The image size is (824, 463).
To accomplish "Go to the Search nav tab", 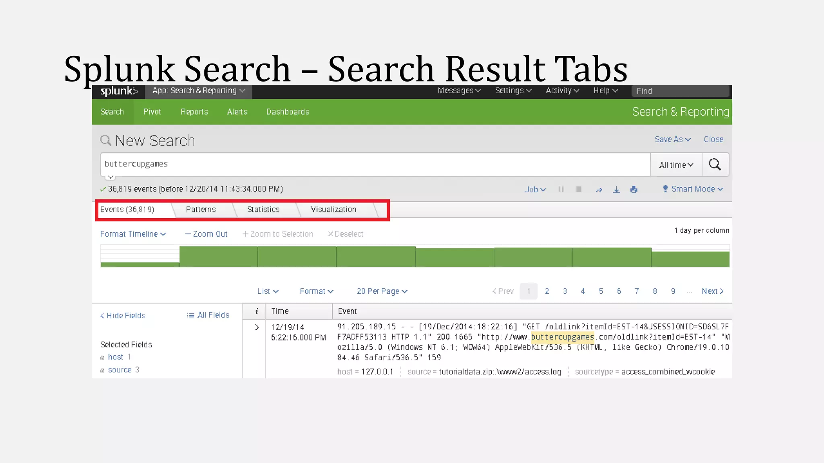I will coord(112,112).
